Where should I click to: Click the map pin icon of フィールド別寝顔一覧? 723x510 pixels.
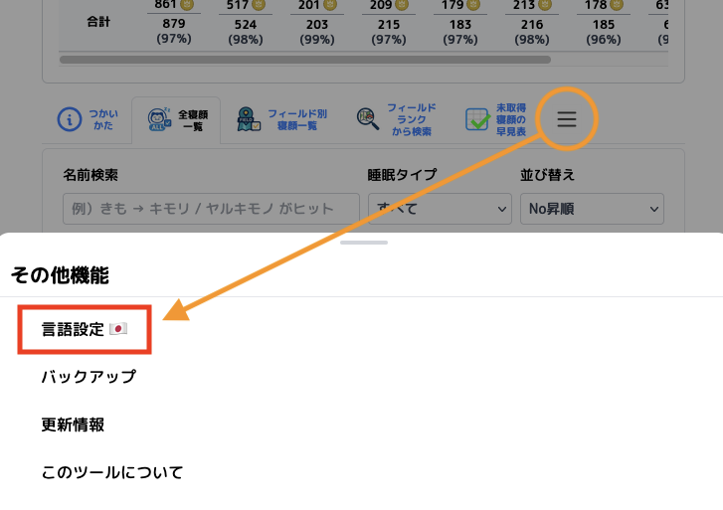(x=248, y=119)
